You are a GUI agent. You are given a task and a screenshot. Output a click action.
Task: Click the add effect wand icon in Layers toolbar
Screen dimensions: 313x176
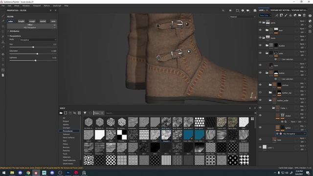pos(277,15)
